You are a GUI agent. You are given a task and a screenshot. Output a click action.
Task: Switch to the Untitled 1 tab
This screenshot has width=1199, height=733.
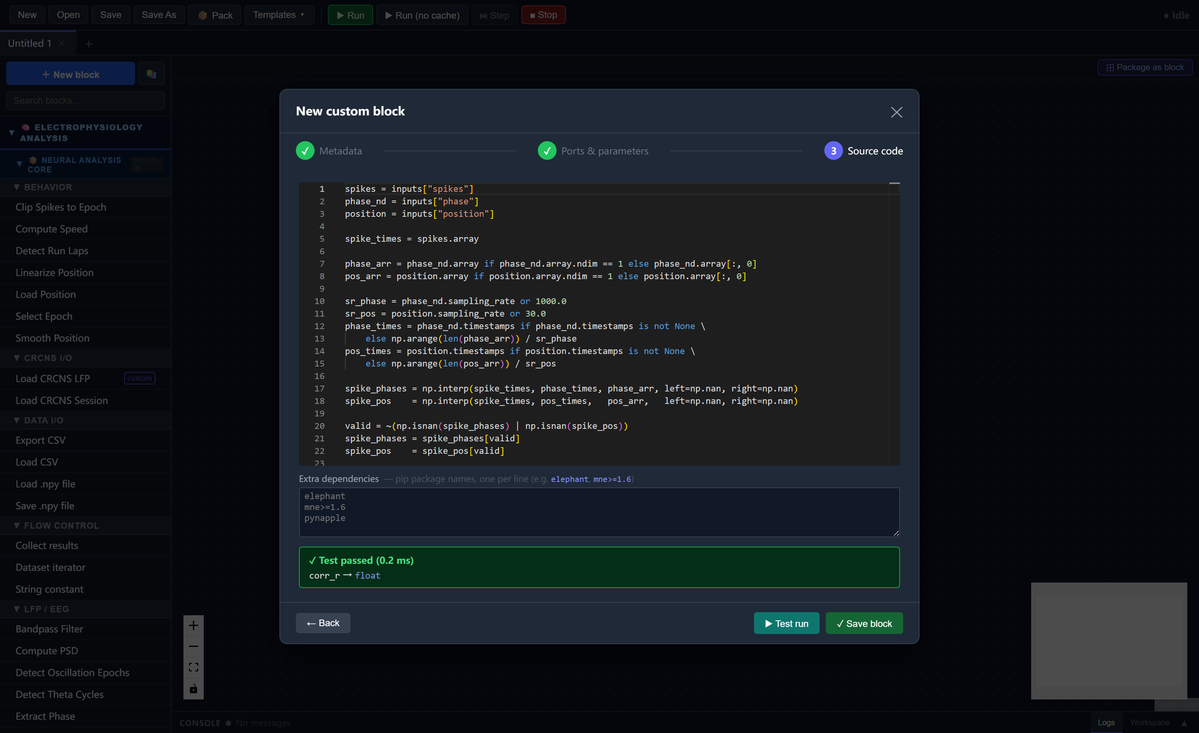(x=30, y=43)
